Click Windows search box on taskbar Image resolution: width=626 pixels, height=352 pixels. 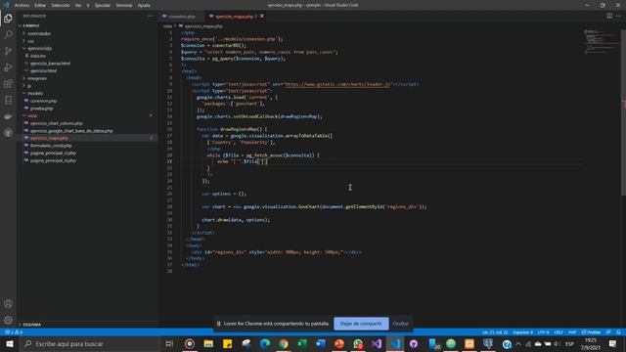[x=90, y=343]
